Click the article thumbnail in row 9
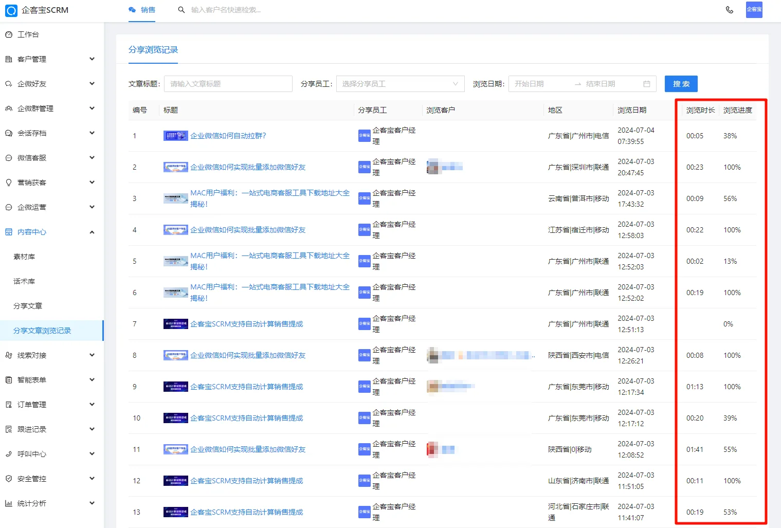781x528 pixels. pos(176,387)
